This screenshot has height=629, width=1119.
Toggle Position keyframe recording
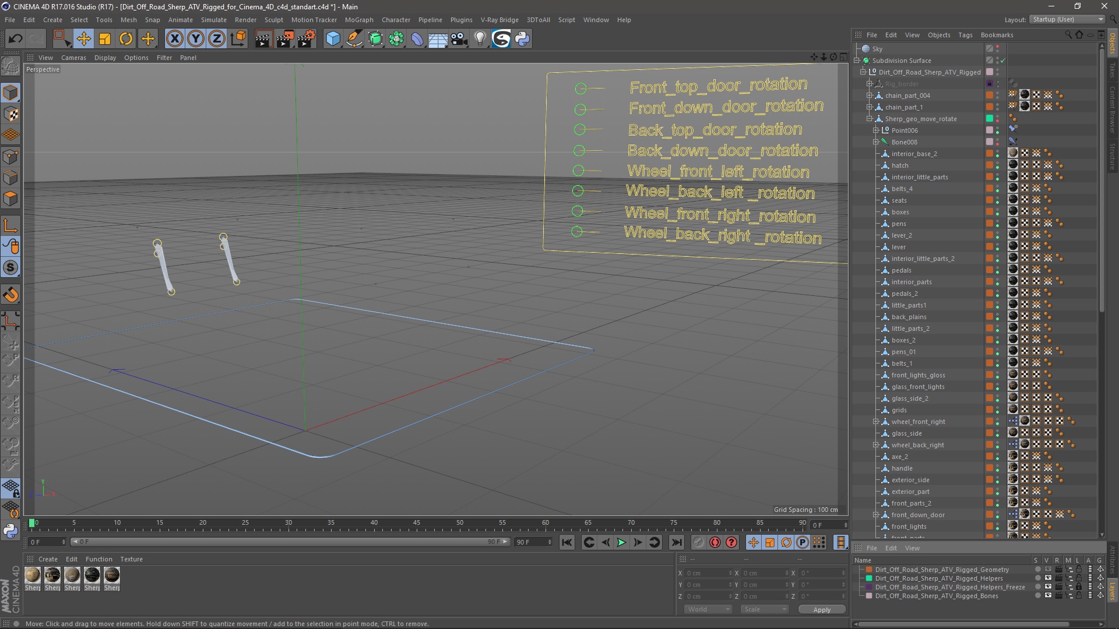[x=753, y=542]
